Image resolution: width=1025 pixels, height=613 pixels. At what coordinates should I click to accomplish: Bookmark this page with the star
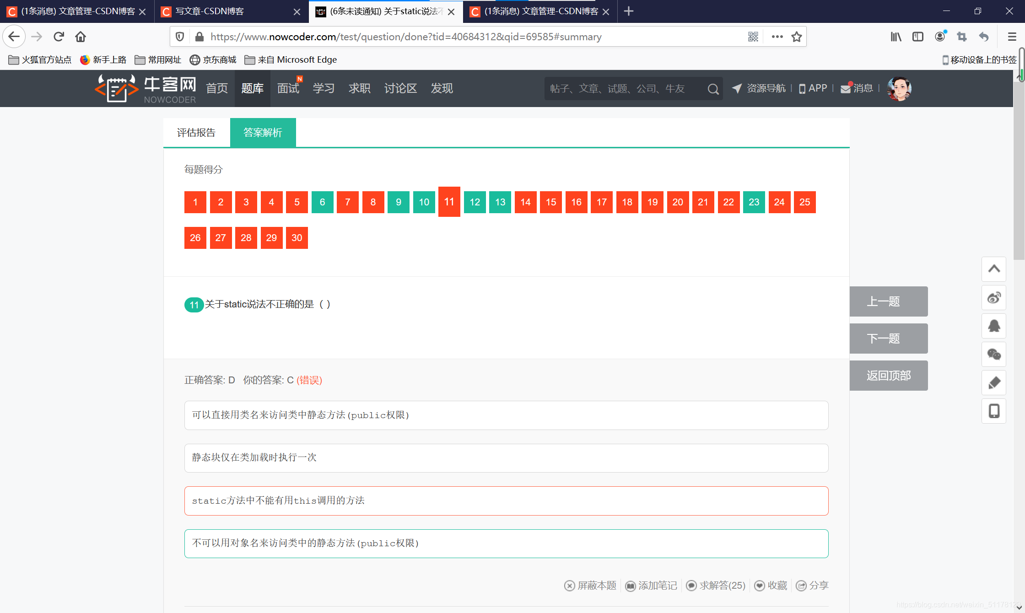pyautogui.click(x=797, y=37)
